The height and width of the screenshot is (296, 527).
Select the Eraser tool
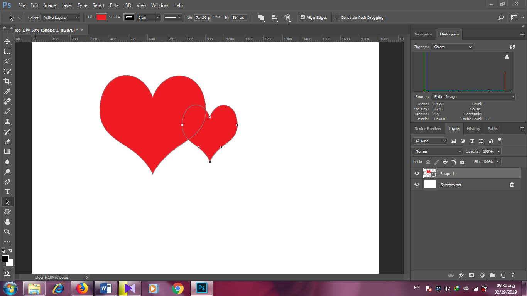[x=7, y=141]
